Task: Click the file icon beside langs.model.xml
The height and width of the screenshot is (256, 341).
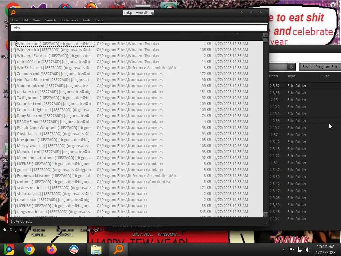Action: (13, 212)
